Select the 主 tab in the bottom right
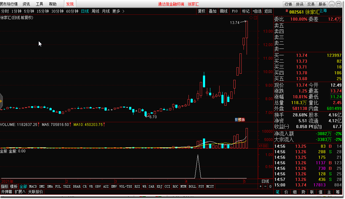This screenshot has width=345, height=199. click(x=329, y=192)
